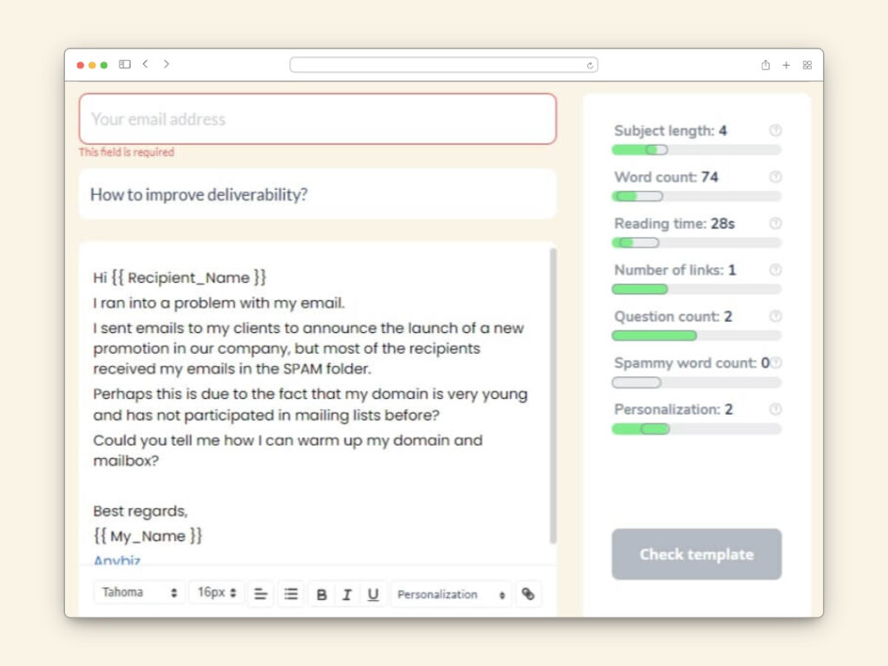This screenshot has height=666, width=888.
Task: Focus the Your email address field
Action: click(x=317, y=119)
